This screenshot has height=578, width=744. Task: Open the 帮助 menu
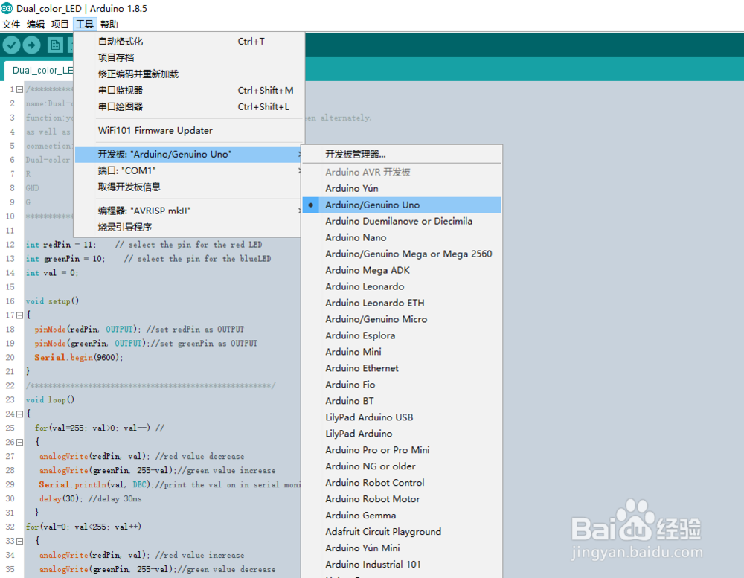point(109,25)
